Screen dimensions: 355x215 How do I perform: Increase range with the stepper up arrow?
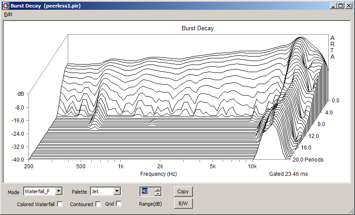coord(158,190)
